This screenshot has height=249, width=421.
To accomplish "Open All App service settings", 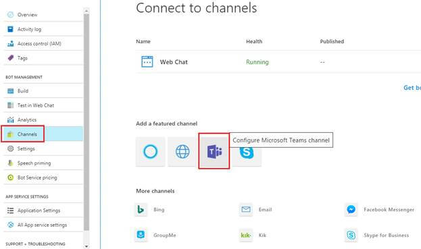I will tap(43, 225).
